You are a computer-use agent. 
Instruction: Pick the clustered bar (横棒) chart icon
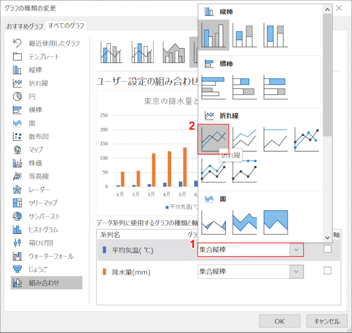pos(213,87)
